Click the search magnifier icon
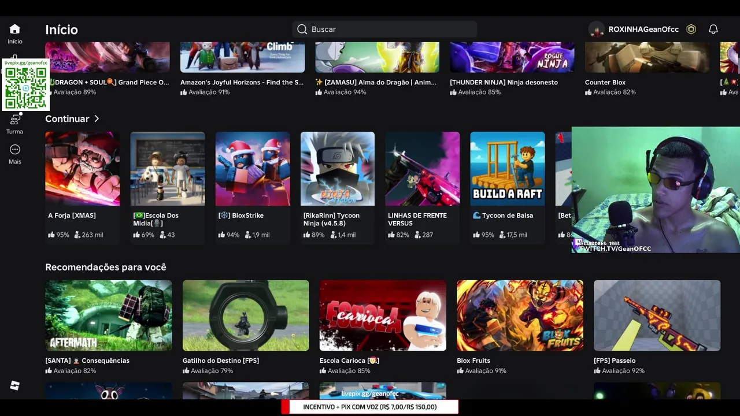Screen dimensions: 740x416 coord(302,29)
